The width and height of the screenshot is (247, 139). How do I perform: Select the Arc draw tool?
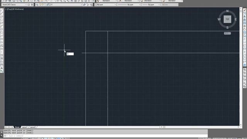pyautogui.click(x=2, y=26)
